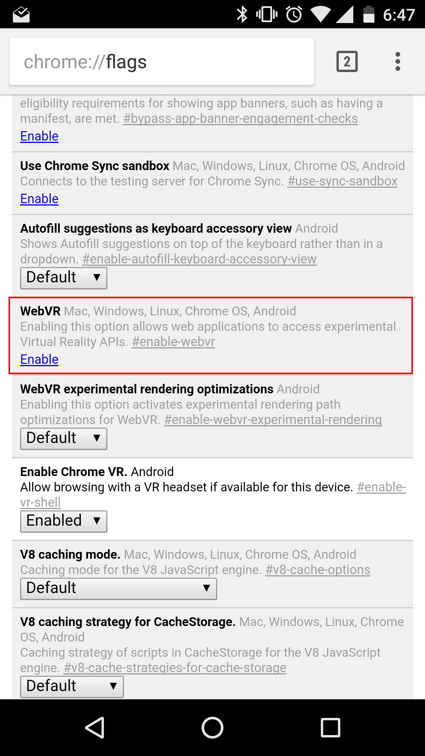Follow the #enable-webvr anchor link
The width and height of the screenshot is (425, 756).
coord(173,342)
